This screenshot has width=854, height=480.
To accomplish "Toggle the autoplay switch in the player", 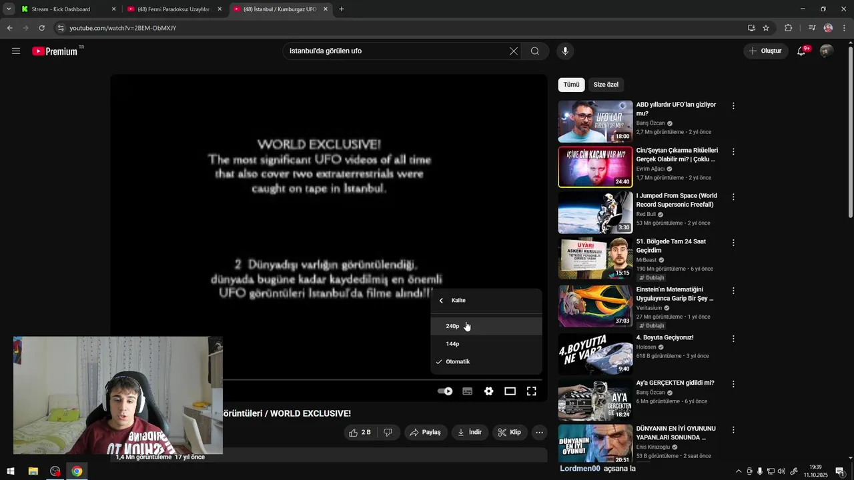I will coord(445,391).
